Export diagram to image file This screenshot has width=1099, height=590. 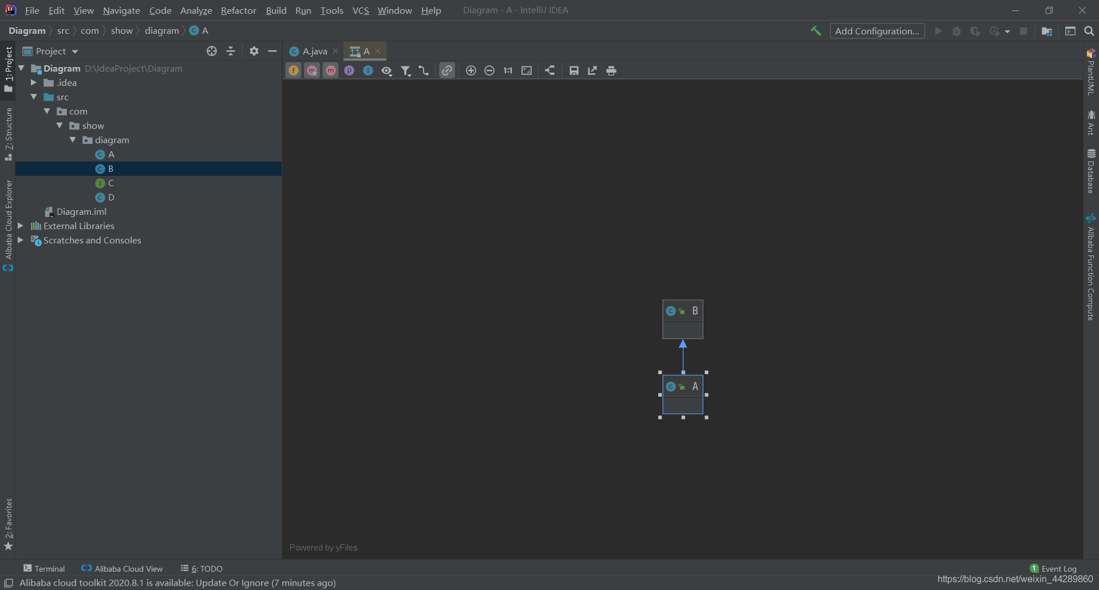pos(592,70)
